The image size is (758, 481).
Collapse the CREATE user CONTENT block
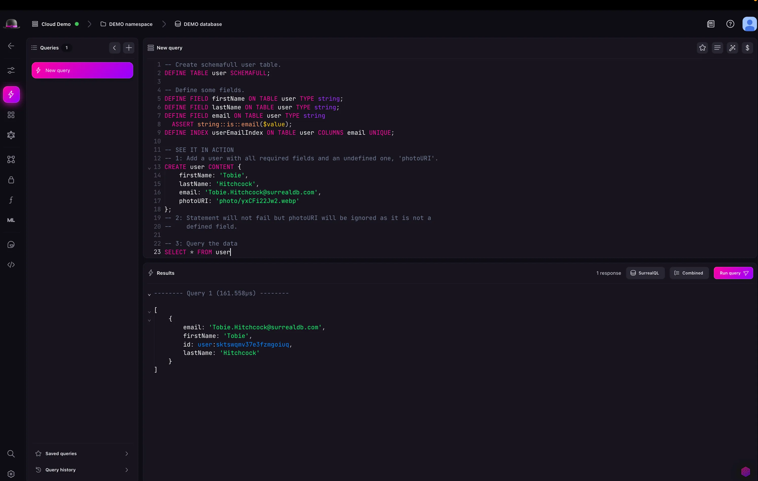(x=149, y=168)
